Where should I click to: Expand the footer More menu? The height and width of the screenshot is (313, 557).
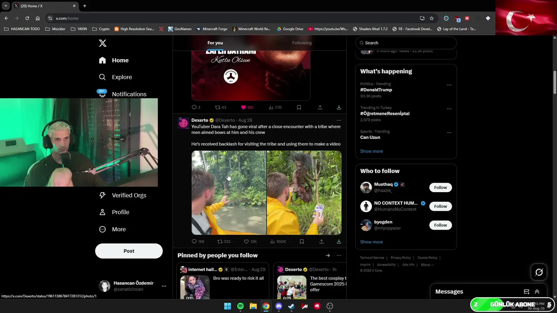[x=427, y=265]
